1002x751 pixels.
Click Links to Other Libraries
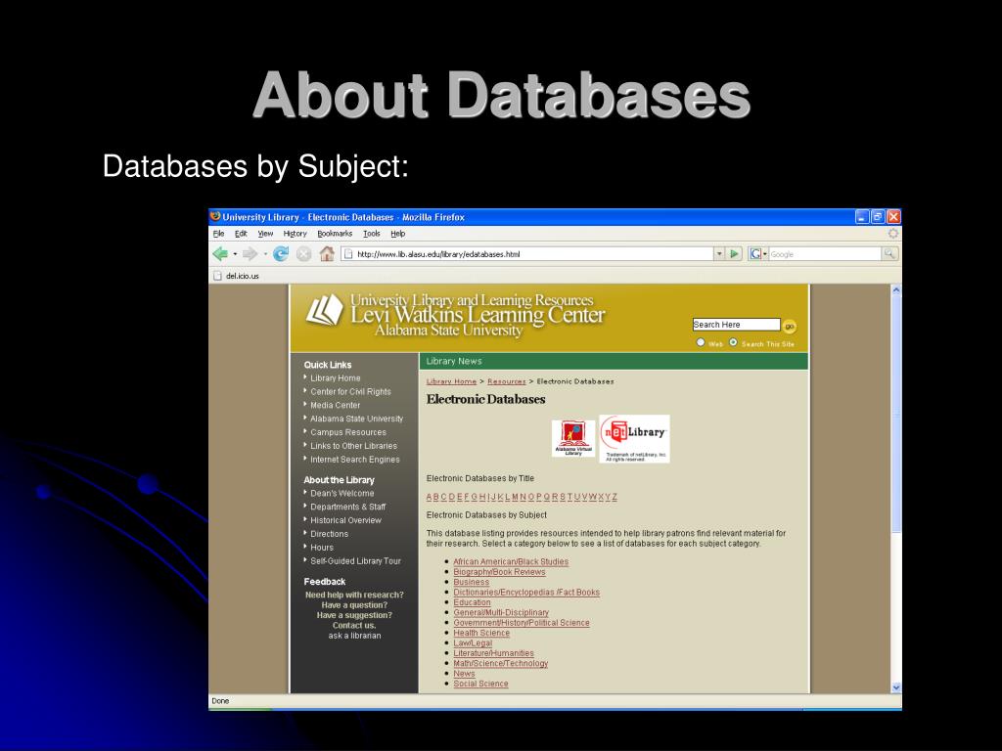(x=353, y=446)
